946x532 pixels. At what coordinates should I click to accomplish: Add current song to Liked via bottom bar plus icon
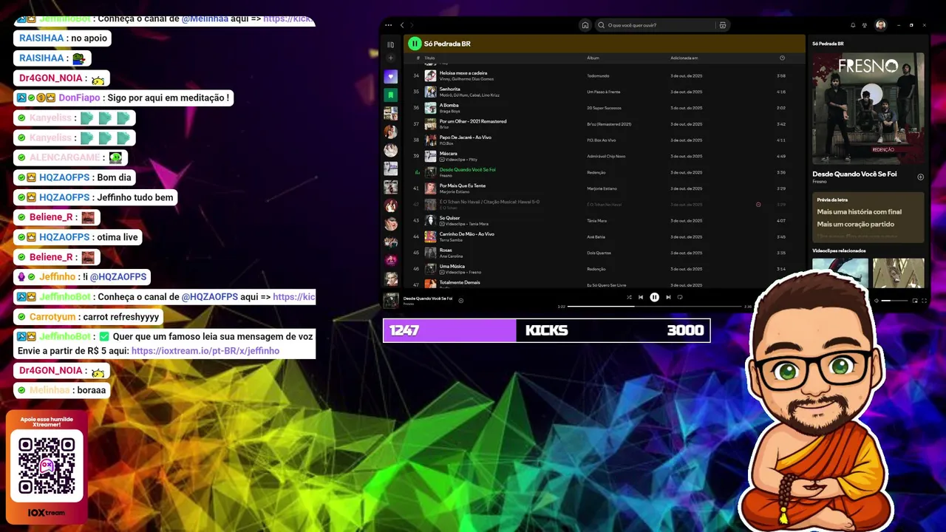tap(461, 301)
